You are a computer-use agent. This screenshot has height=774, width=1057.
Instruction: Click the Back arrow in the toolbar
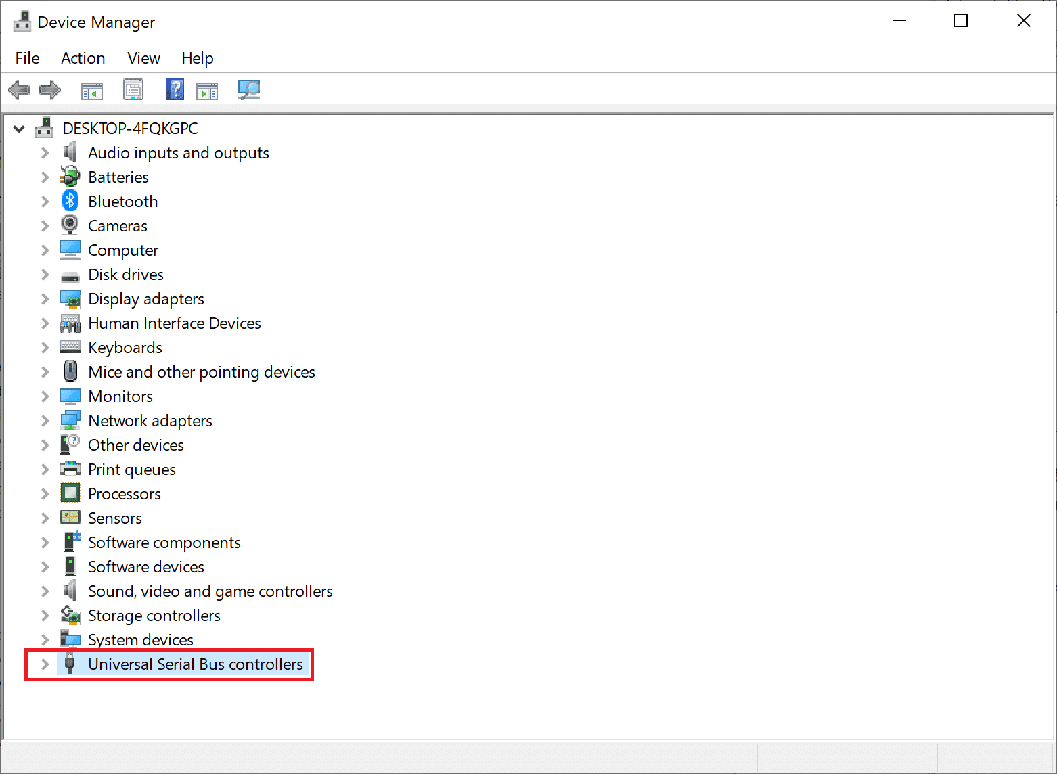pos(19,89)
